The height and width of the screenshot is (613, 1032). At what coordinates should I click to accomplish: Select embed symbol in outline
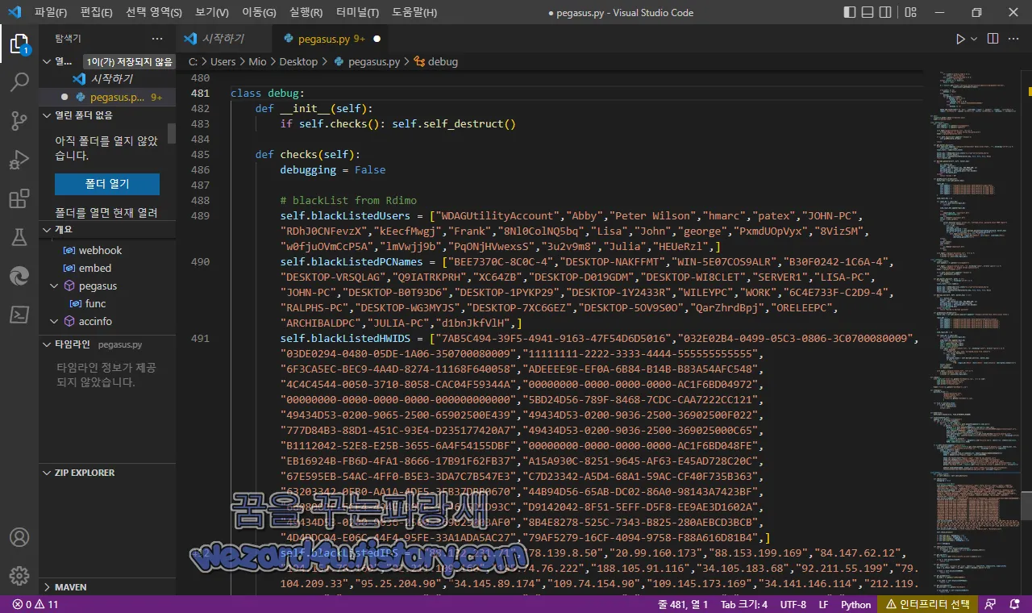pos(95,268)
